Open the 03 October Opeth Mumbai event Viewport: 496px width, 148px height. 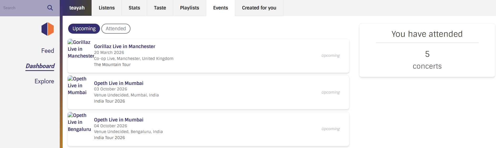pos(119,83)
